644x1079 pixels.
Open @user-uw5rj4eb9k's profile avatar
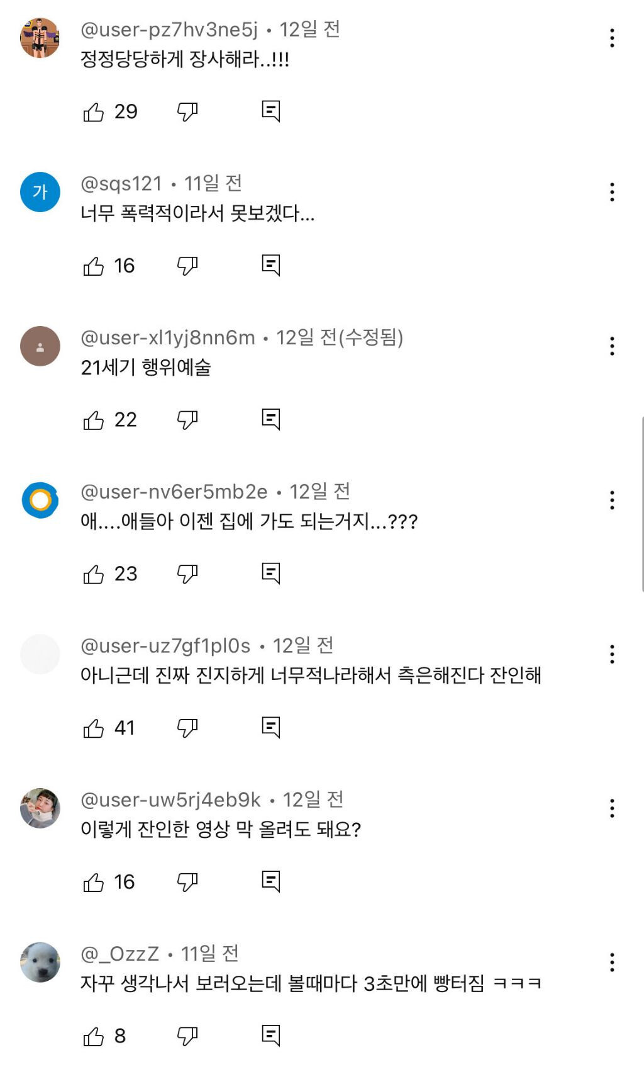click(x=40, y=808)
